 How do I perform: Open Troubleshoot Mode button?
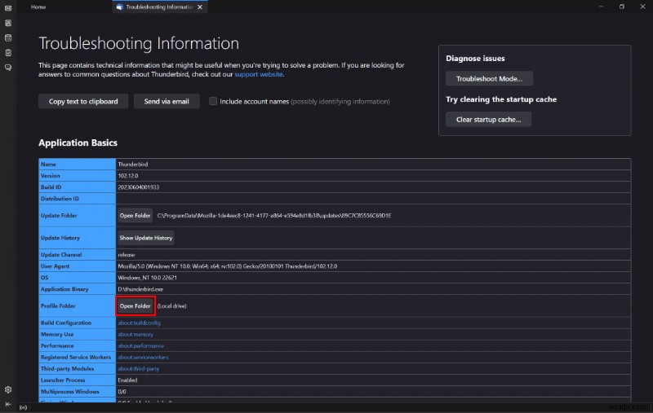pos(489,78)
